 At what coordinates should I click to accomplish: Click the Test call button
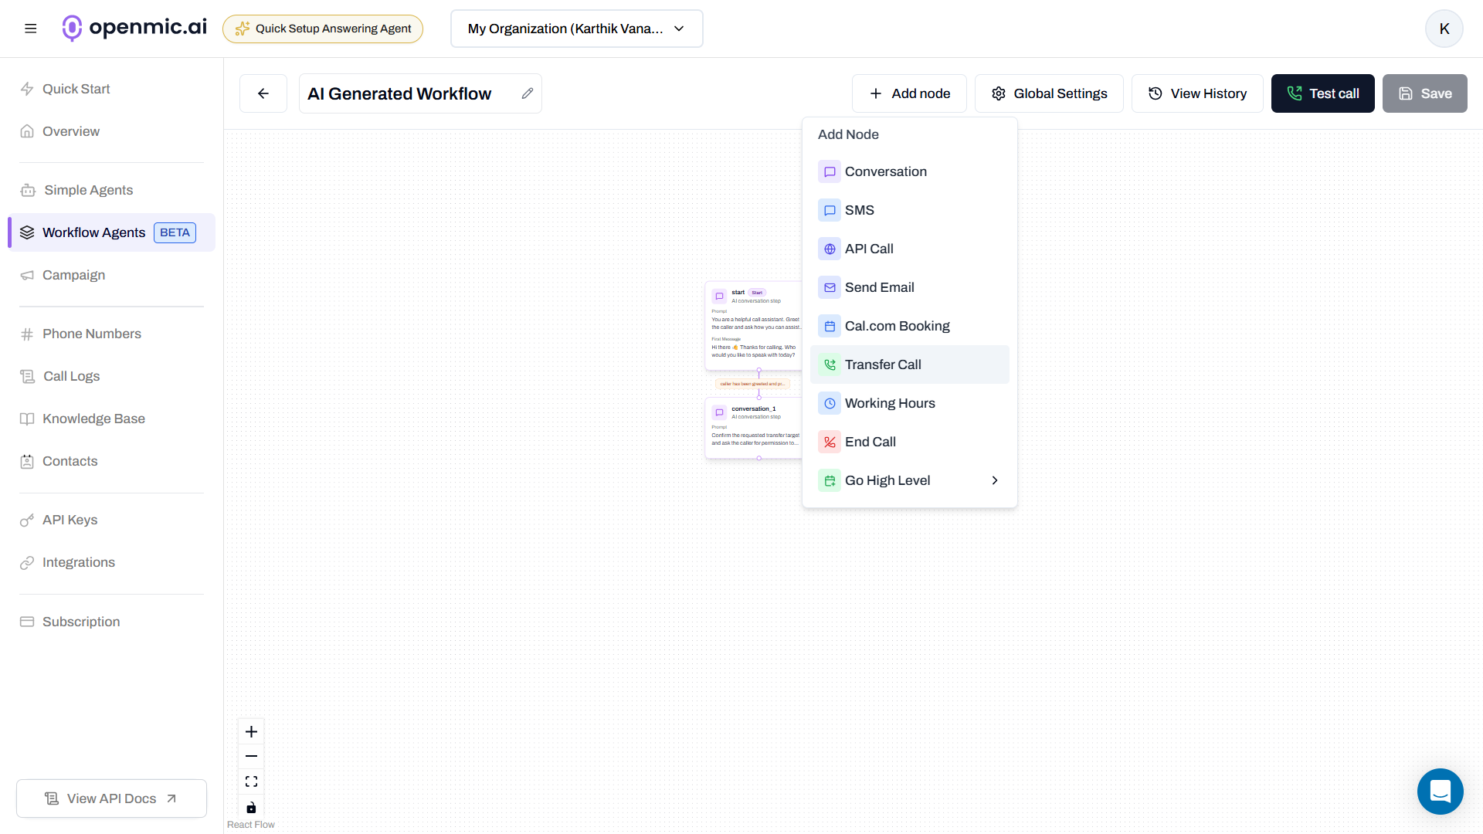(1322, 93)
